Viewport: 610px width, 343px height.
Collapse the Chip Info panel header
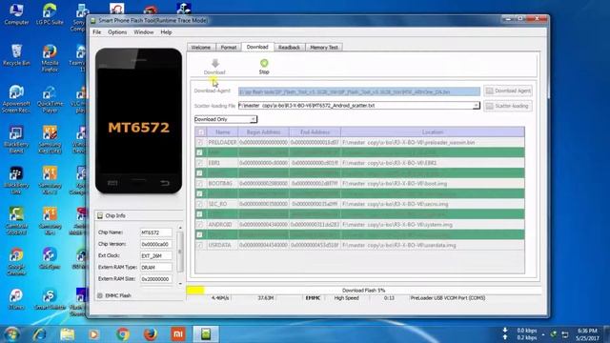coord(138,215)
